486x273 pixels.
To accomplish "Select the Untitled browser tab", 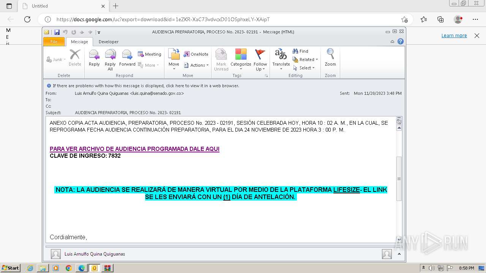I will (63, 6).
